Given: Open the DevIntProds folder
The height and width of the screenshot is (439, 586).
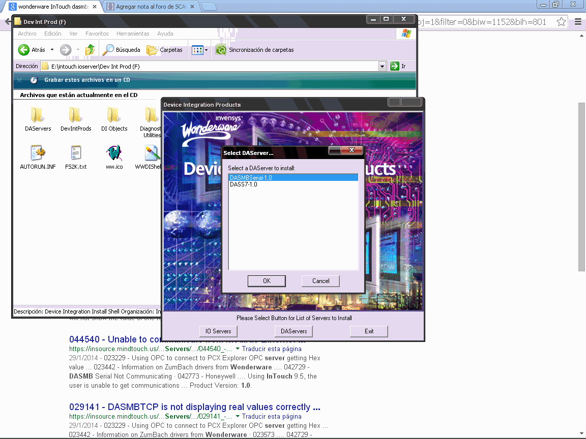Looking at the screenshot, I should (x=76, y=119).
